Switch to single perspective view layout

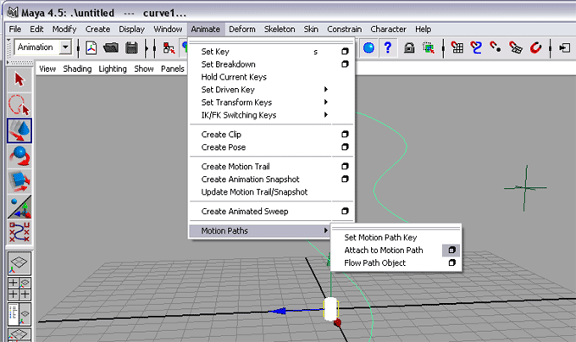[x=19, y=263]
